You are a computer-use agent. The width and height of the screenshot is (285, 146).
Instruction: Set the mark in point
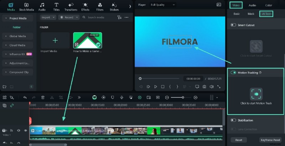[170, 87]
